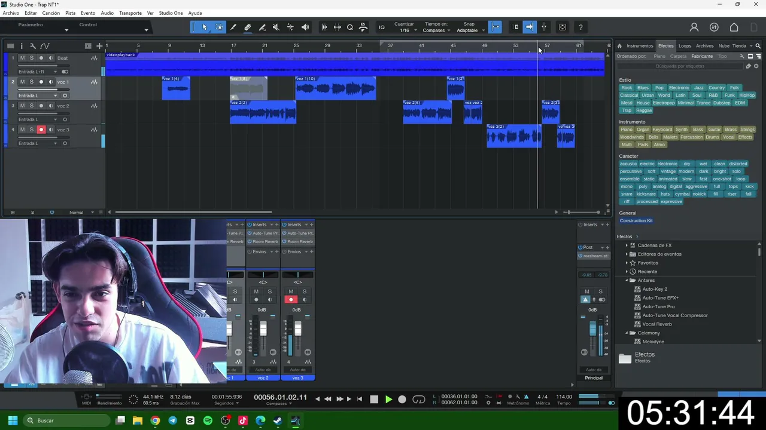This screenshot has width=766, height=430.
Task: Activate the Listen speaker tool
Action: [x=305, y=27]
